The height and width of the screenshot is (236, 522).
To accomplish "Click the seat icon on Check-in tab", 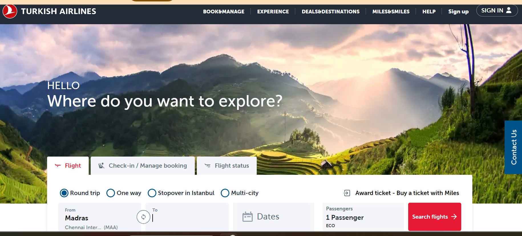I will point(101,165).
